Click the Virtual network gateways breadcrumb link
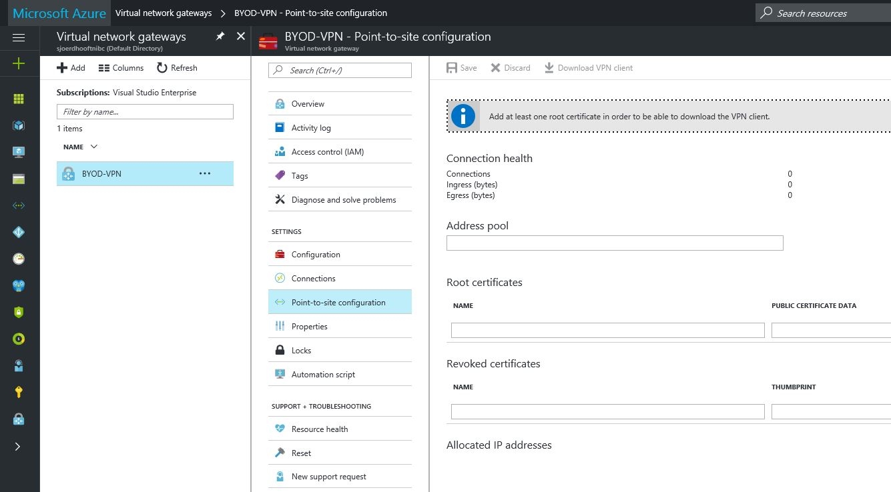Screen dimensions: 891x492 point(164,13)
